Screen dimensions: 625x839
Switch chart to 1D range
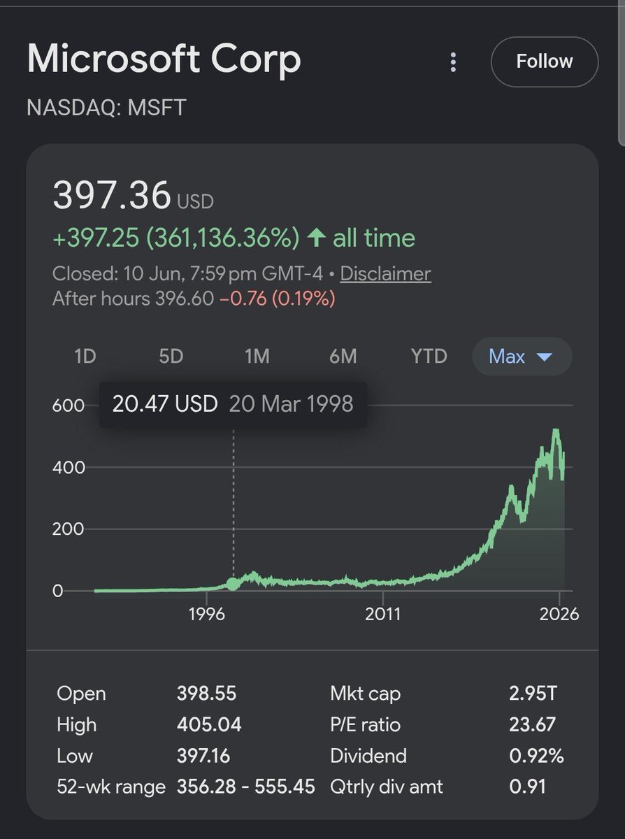pyautogui.click(x=85, y=357)
